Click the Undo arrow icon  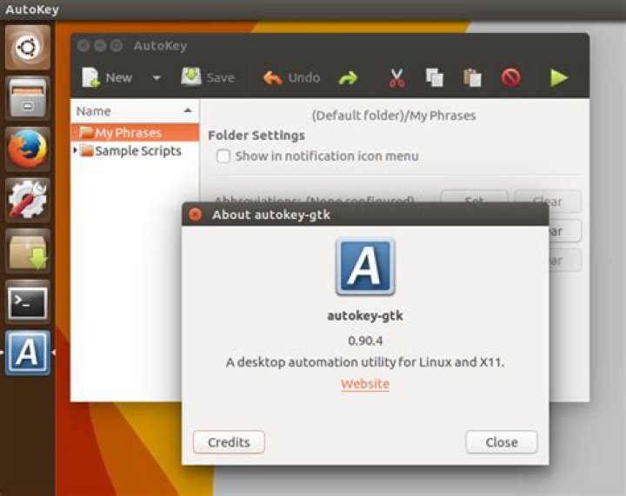273,78
